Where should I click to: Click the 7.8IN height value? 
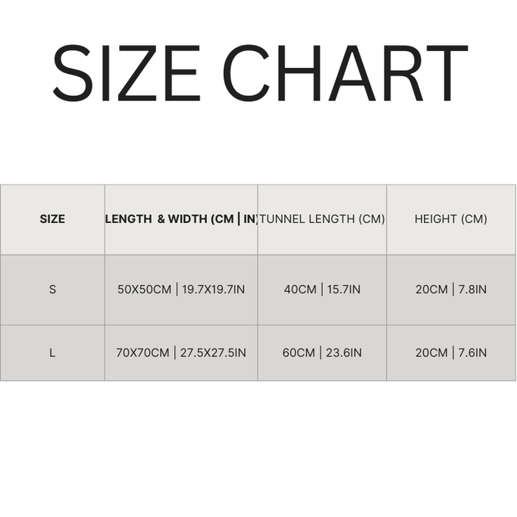[470, 290]
